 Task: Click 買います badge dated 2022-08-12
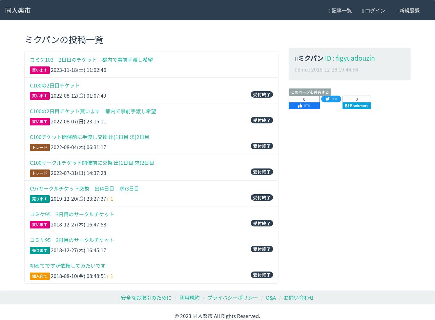coord(40,96)
